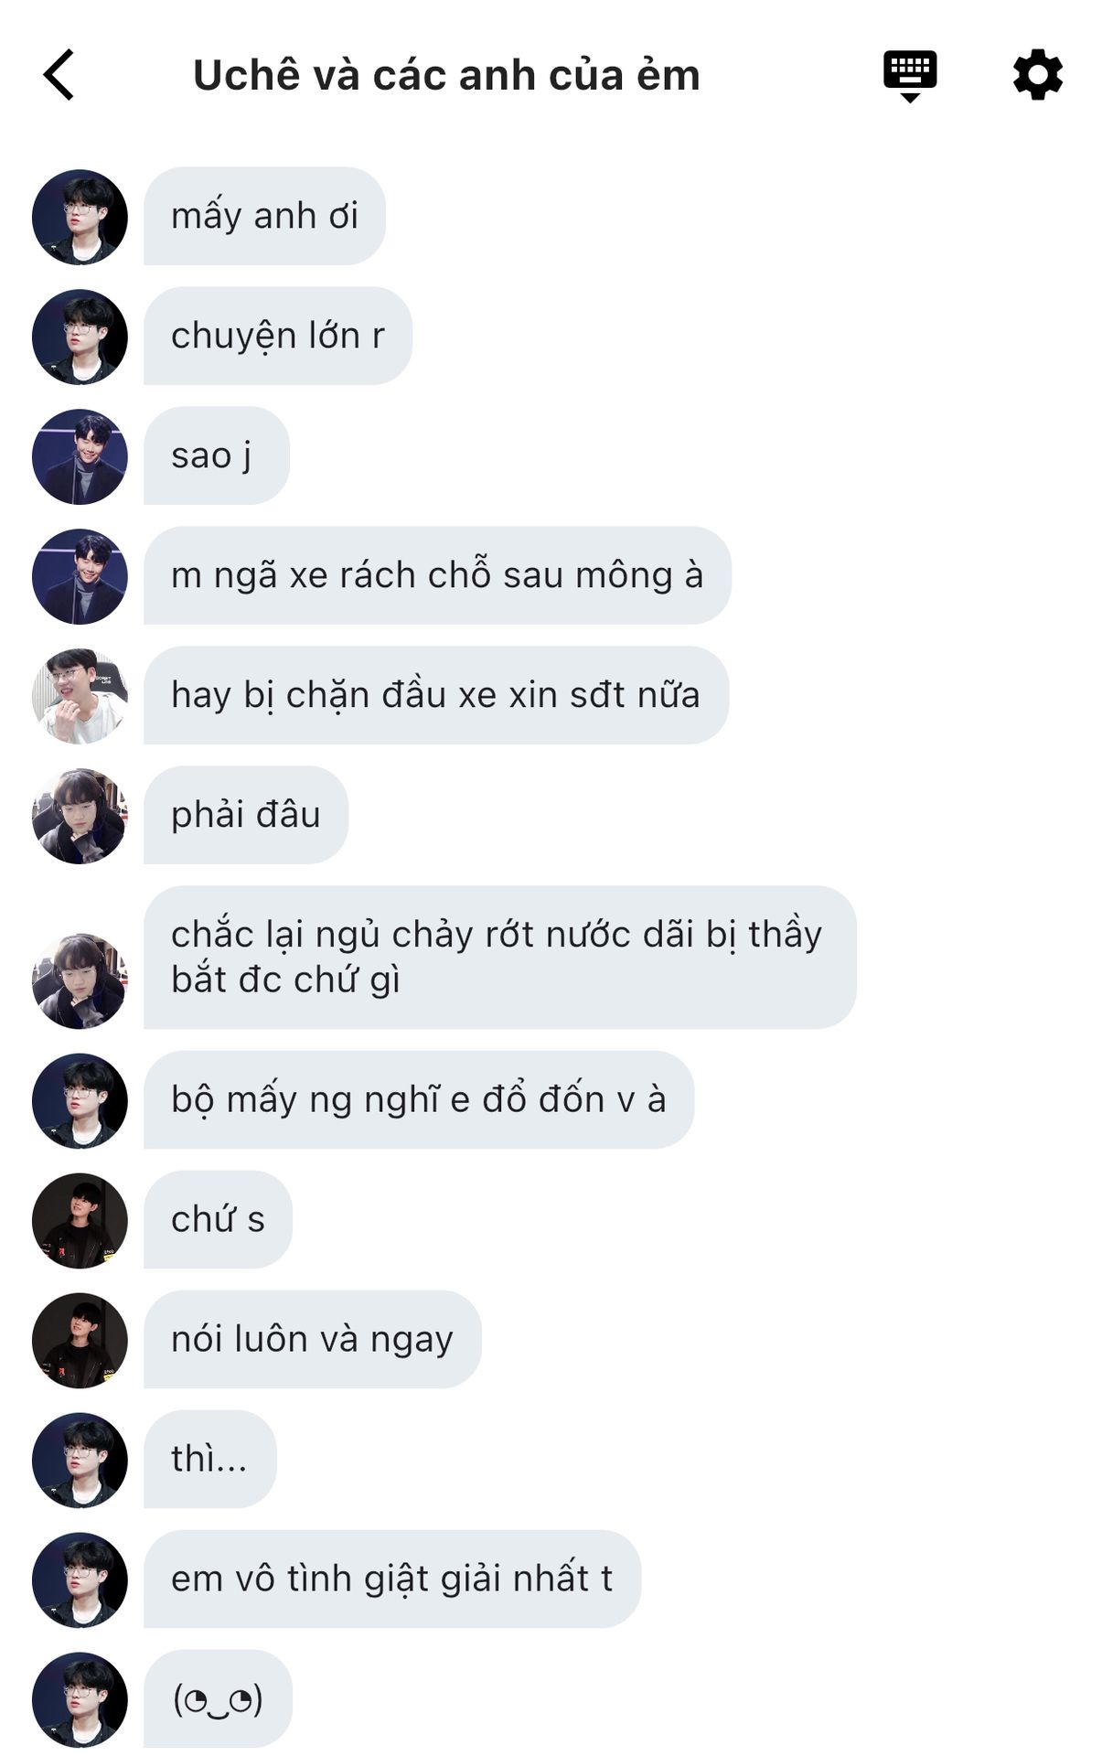The width and height of the screenshot is (1102, 1756).
Task: Tap avatar next to 'chứ s' message
Action: (80, 1220)
